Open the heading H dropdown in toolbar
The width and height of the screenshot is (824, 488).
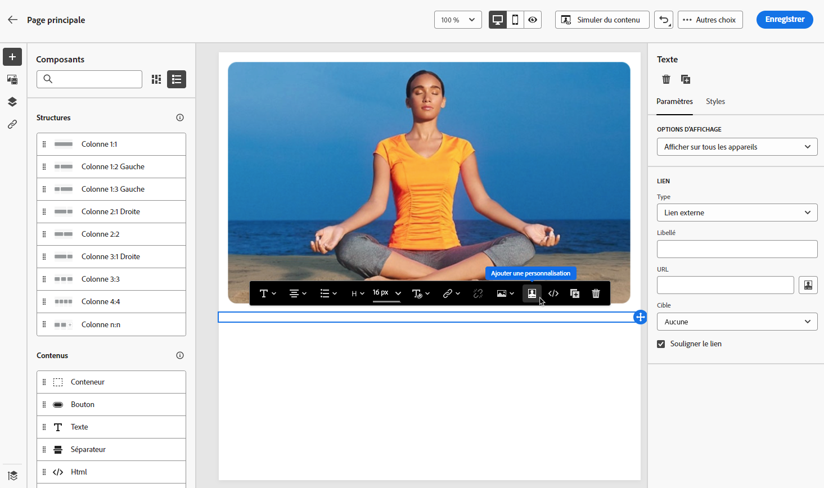358,293
